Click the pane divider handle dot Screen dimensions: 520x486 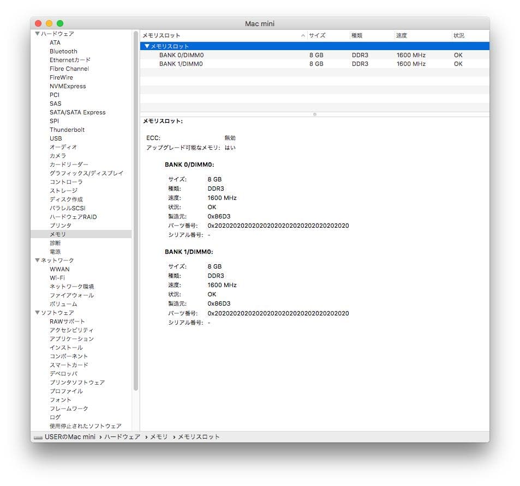[315, 114]
